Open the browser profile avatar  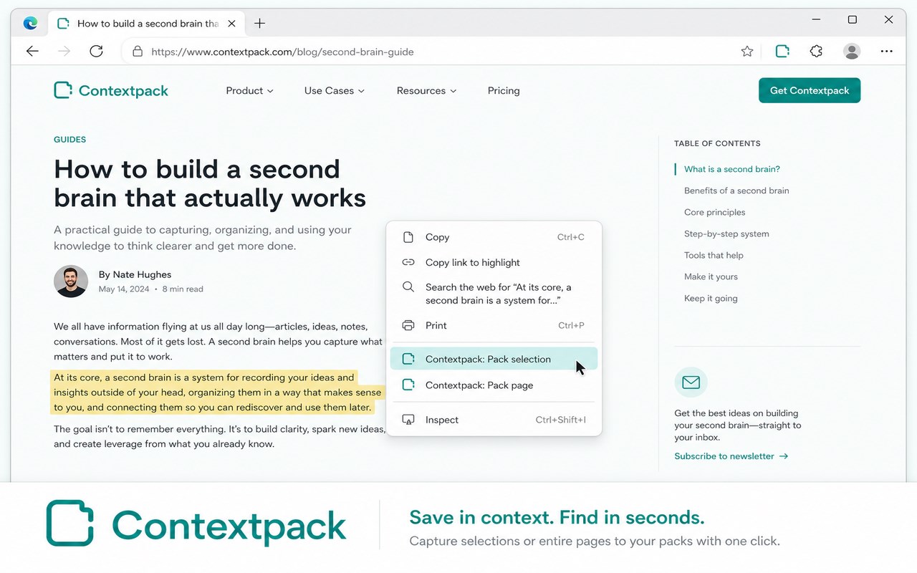[x=852, y=52]
